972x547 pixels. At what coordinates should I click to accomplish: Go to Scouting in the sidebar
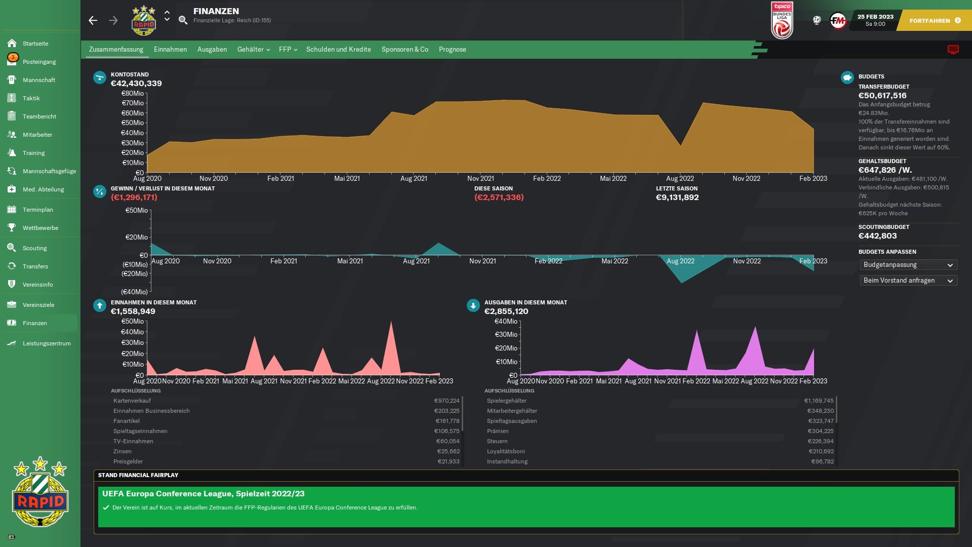[x=34, y=248]
